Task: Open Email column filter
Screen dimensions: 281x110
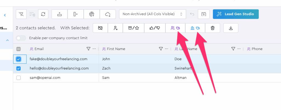Action: (88, 49)
